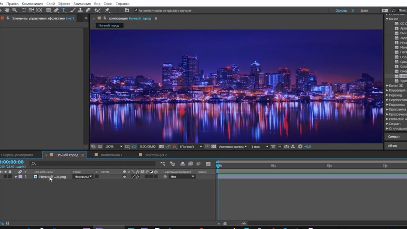Click the 'Ночной город' composition breadcrumb button
Image resolution: width=407 pixels, height=229 pixels.
109,25
